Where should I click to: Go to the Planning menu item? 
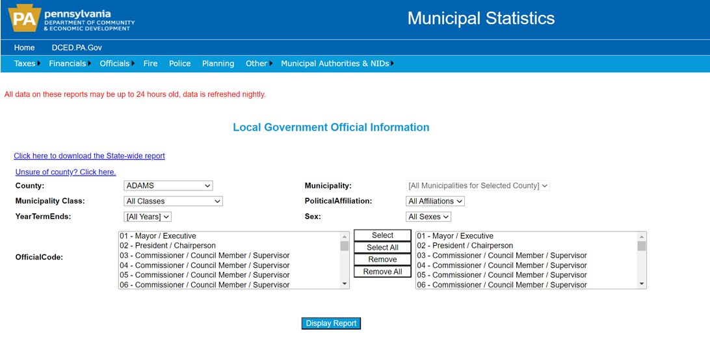pyautogui.click(x=218, y=64)
